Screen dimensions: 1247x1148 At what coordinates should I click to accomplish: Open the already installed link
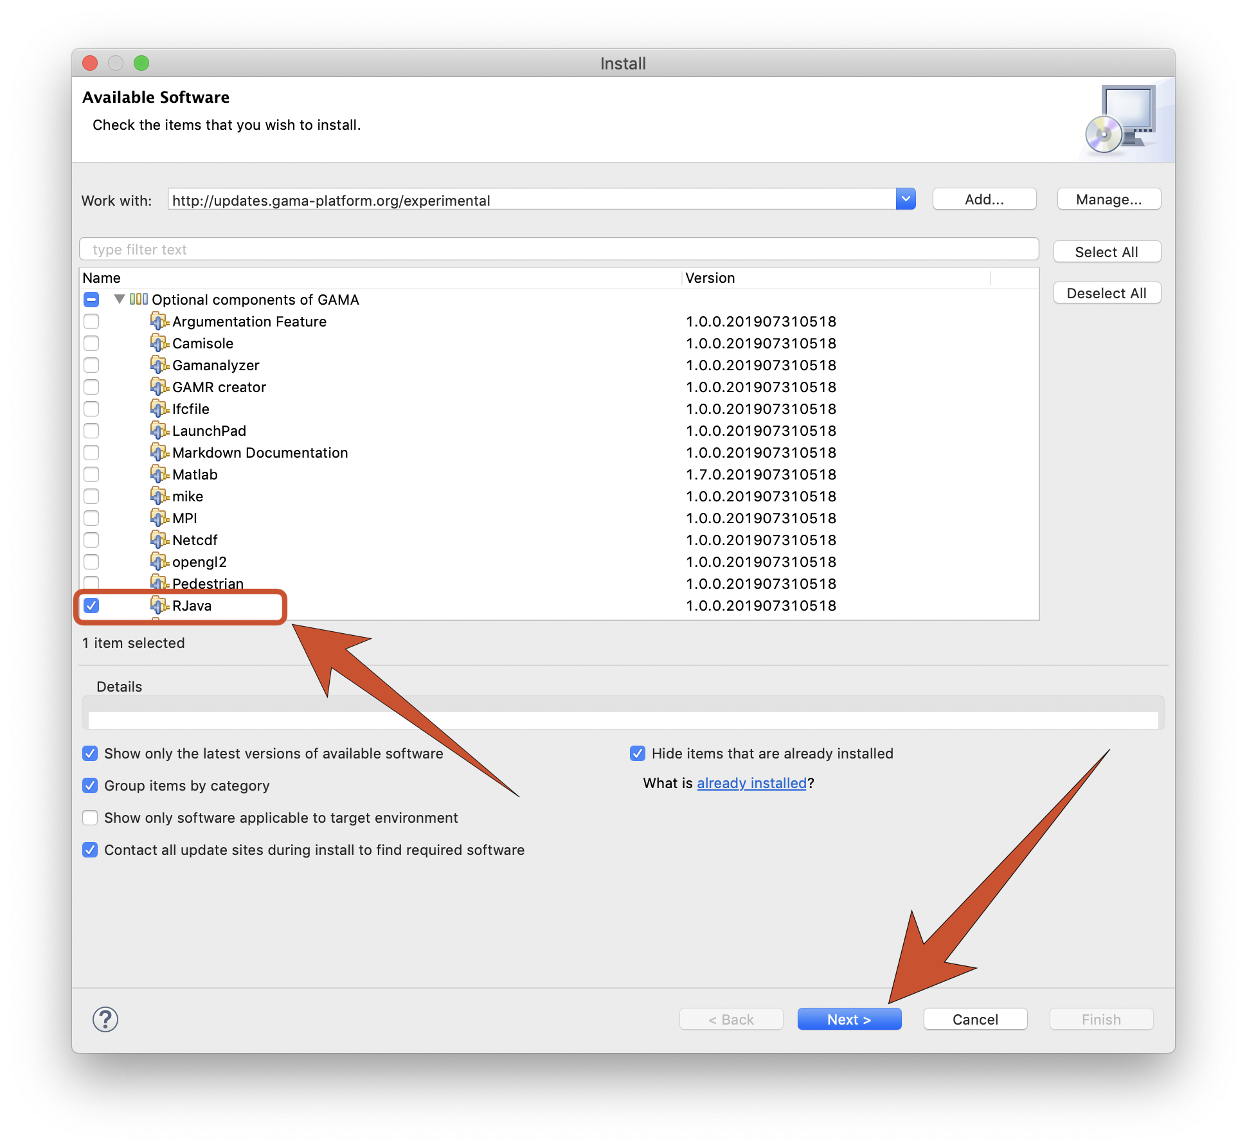coord(751,783)
